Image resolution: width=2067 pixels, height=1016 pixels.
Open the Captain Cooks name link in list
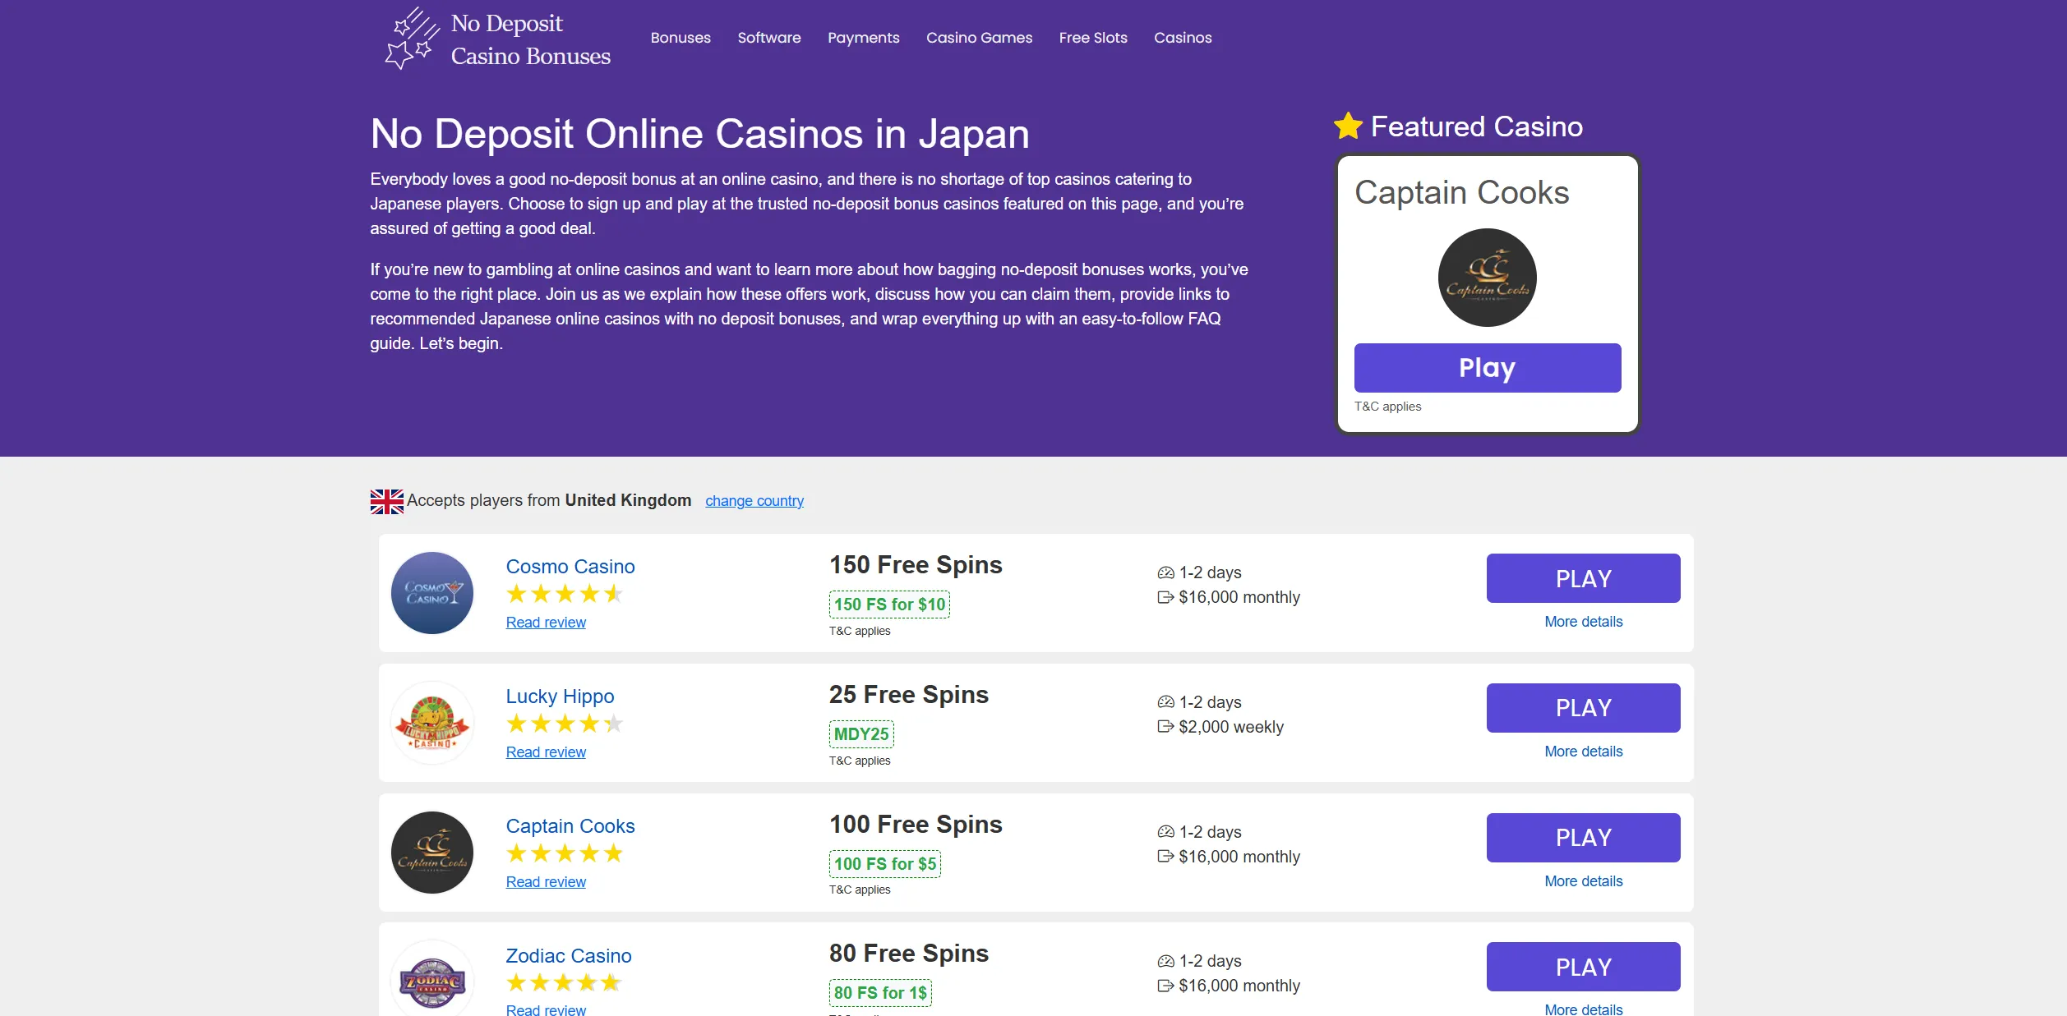click(570, 826)
